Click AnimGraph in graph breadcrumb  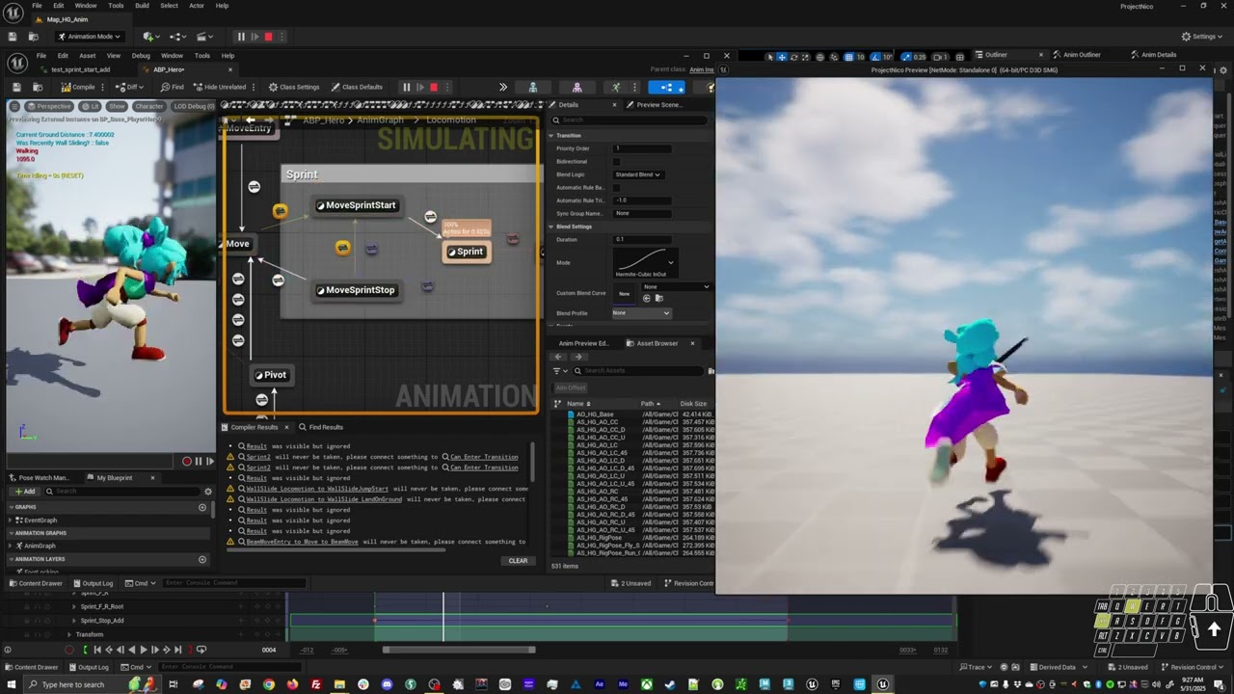coord(380,120)
